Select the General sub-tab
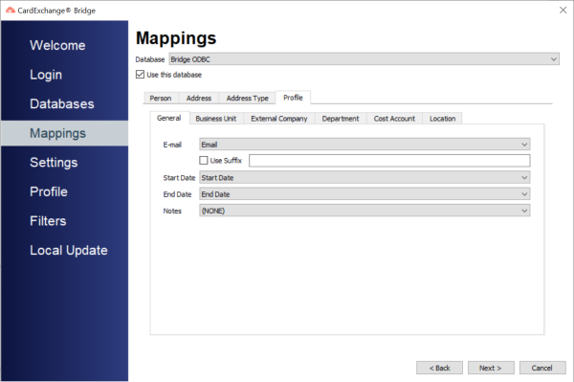Screen dimensions: 574x382 169,118
